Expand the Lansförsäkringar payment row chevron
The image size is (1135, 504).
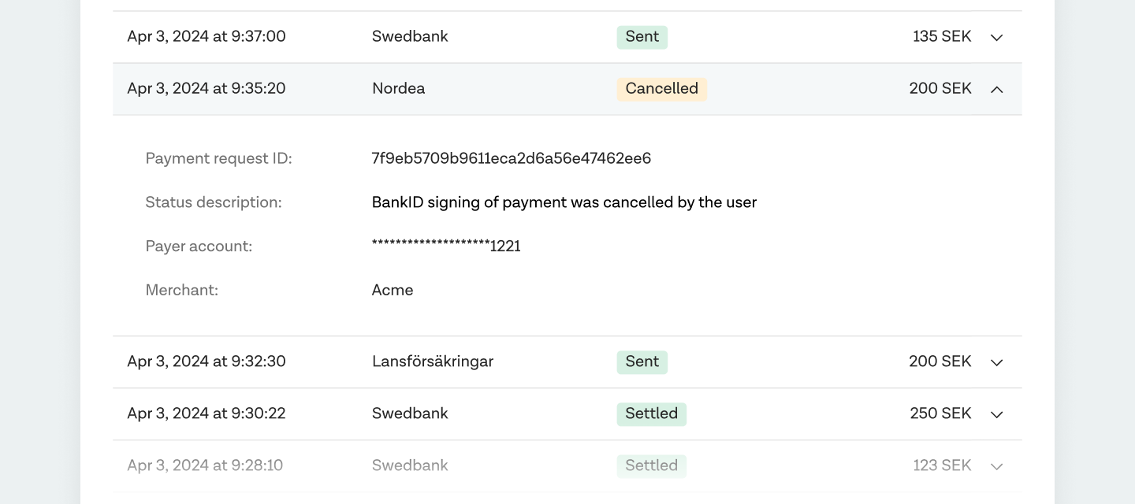coord(996,362)
